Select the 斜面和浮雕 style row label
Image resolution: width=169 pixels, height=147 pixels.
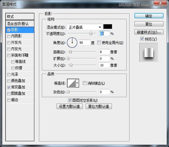[x=20, y=55]
